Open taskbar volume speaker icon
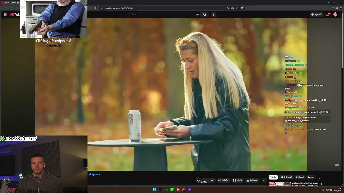 click(x=331, y=190)
